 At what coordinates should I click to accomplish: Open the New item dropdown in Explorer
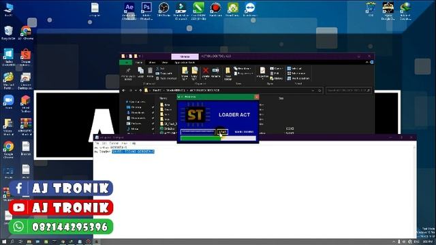point(243,68)
